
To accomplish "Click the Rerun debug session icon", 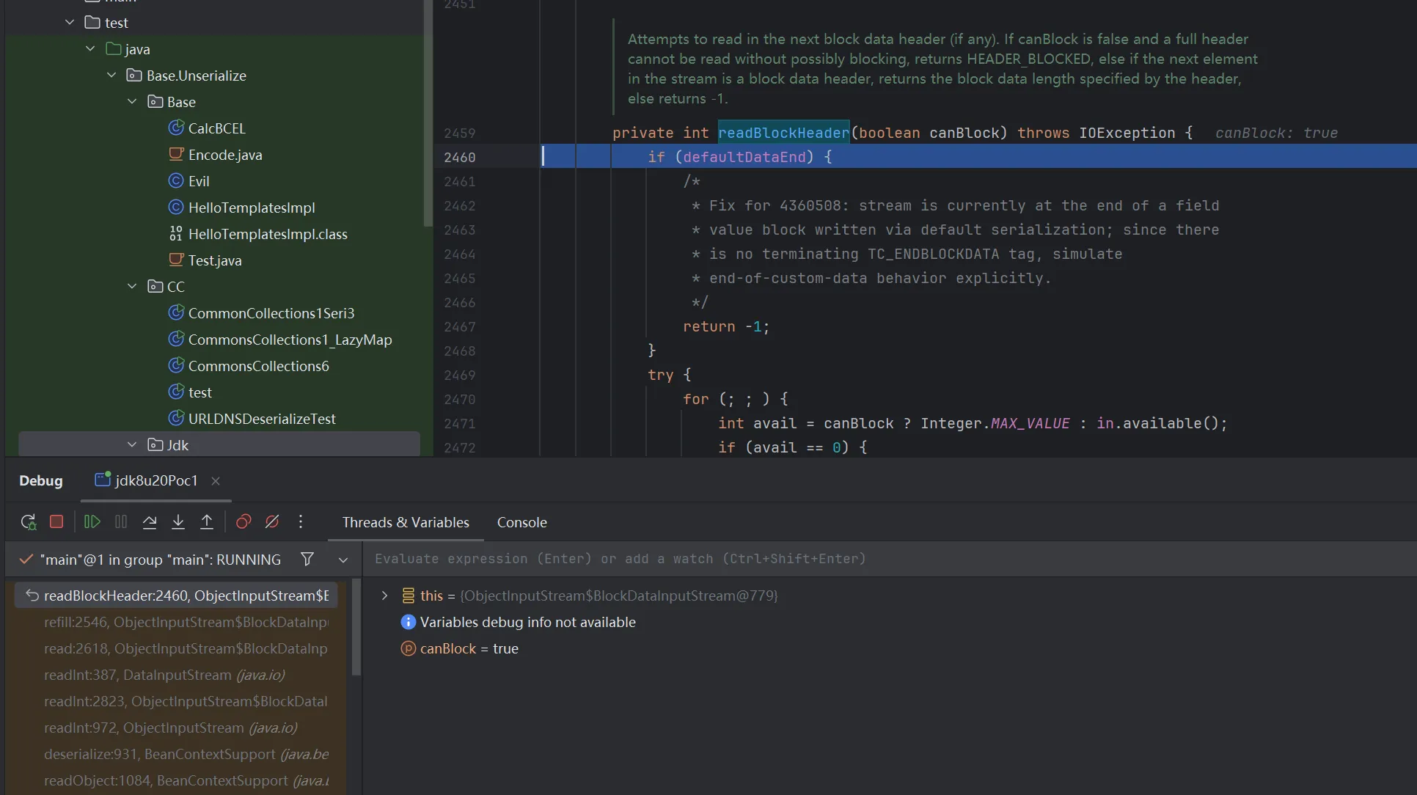I will (28, 521).
